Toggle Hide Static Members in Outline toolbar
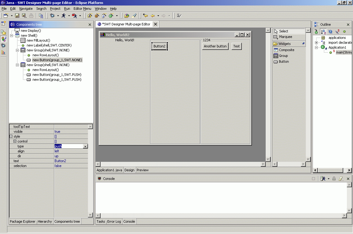The height and width of the screenshot is (234, 353). (x=337, y=32)
